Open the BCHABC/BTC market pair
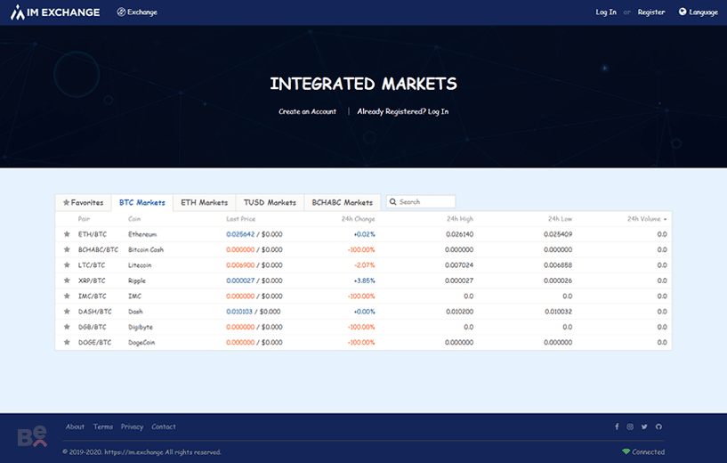This screenshot has width=727, height=463. click(x=98, y=249)
